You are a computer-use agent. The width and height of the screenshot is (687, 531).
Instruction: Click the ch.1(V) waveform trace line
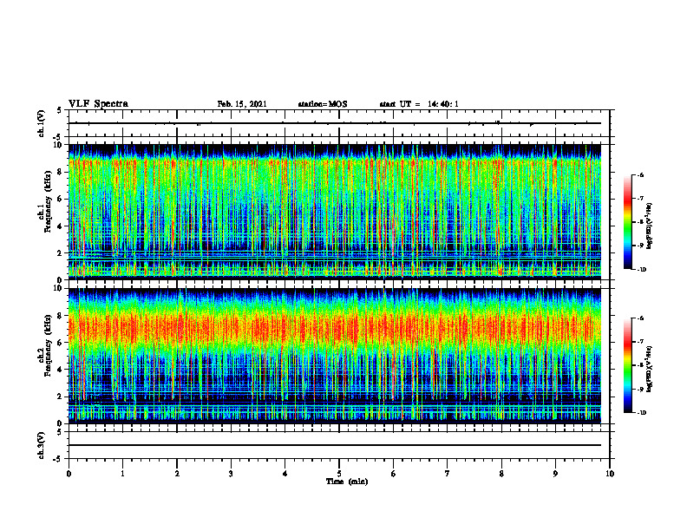coord(335,123)
